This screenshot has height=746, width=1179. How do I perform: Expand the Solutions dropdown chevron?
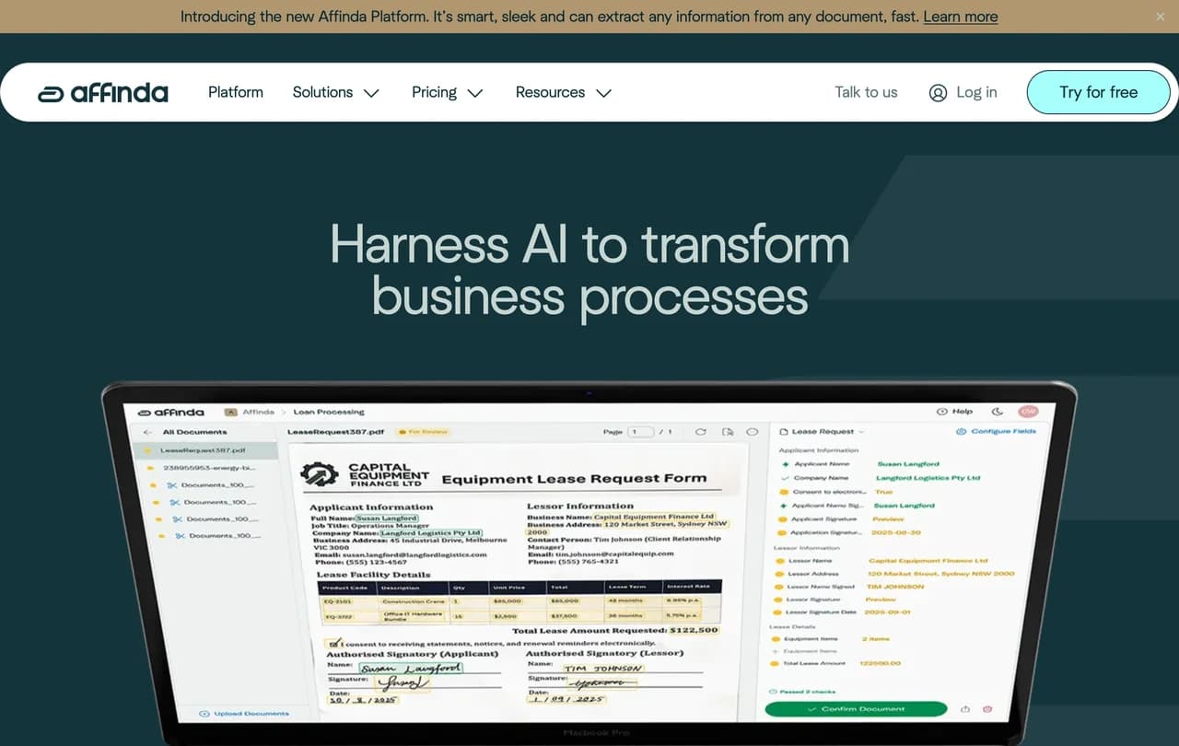pos(371,93)
